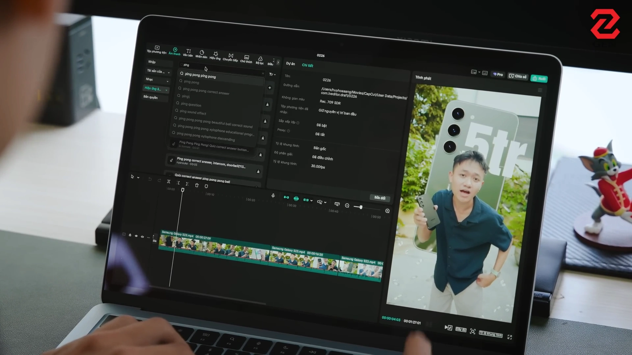Open the Tệp phương tiện media tab
The height and width of the screenshot is (355, 632).
pos(157,50)
